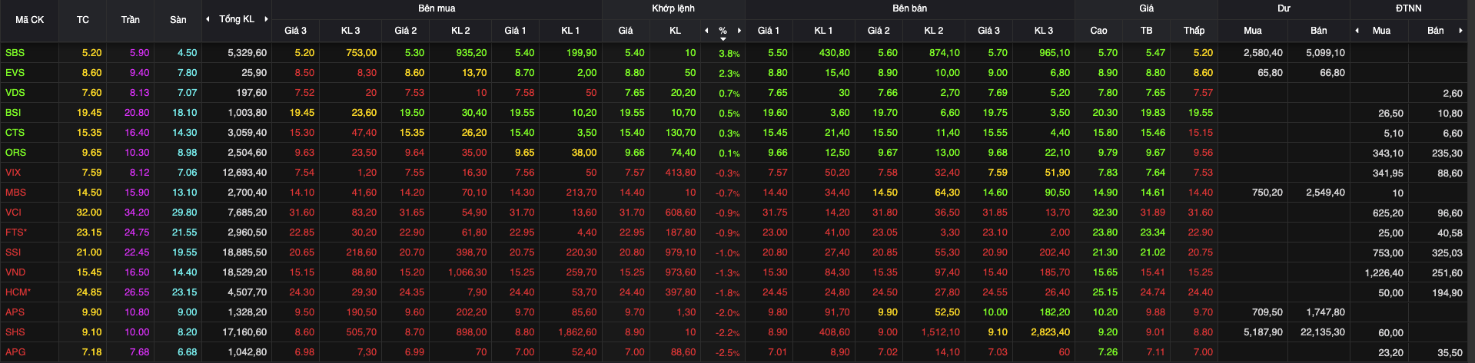Image resolution: width=1475 pixels, height=363 pixels.
Task: Click VCI high price 32.30
Action: [1105, 213]
